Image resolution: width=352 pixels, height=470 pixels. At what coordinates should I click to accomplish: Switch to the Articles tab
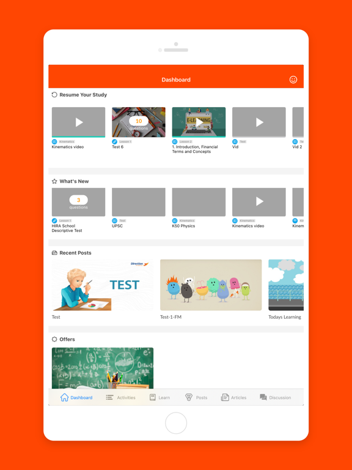233,397
